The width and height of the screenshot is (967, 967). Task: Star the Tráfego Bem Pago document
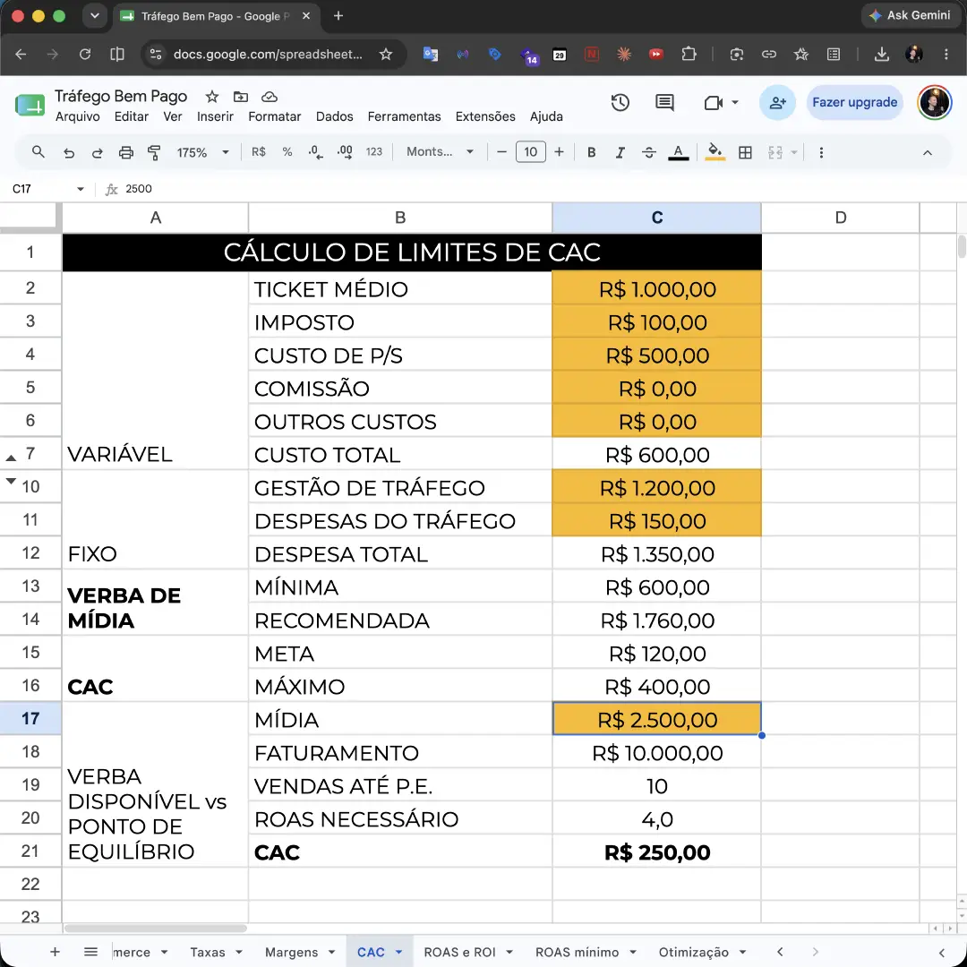tap(211, 96)
